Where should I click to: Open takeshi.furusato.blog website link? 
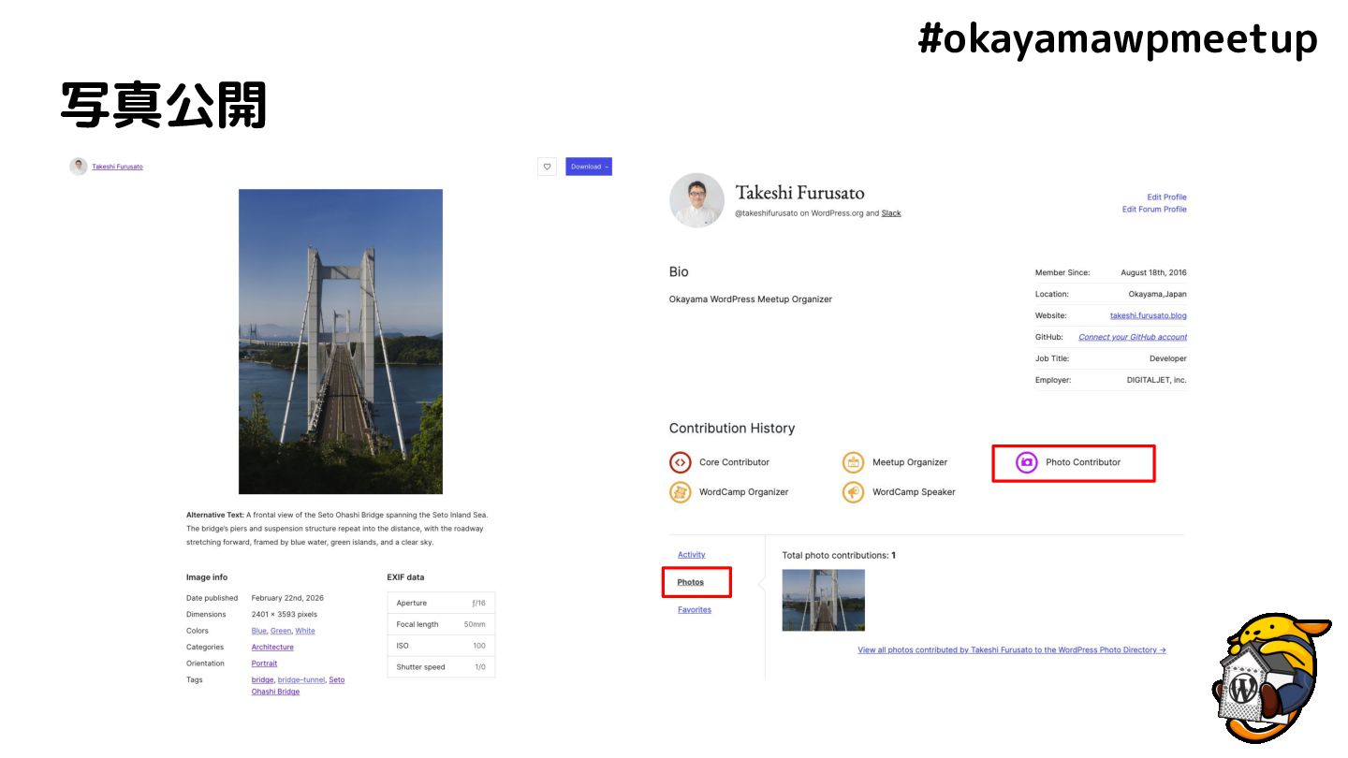coord(1148,315)
